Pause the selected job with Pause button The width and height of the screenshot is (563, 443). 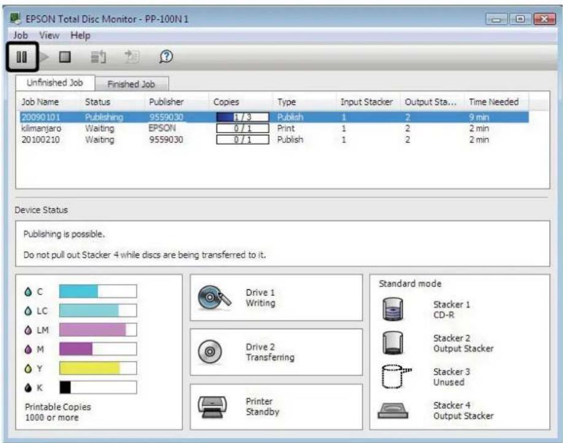[21, 56]
